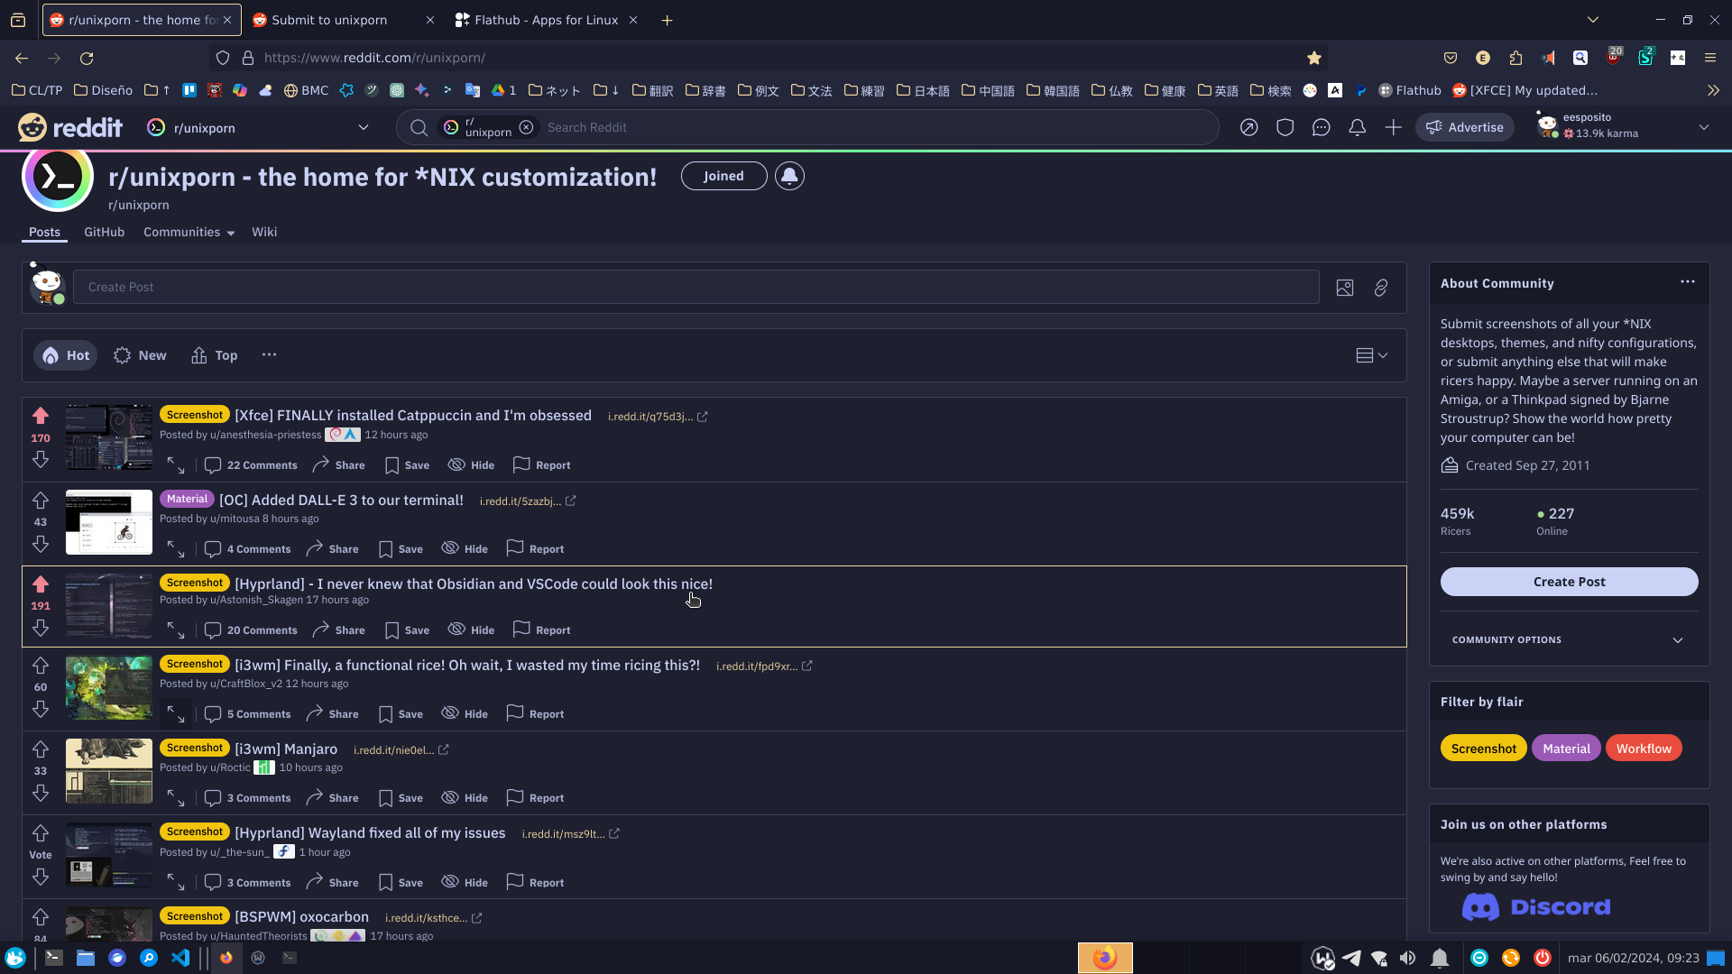Downvote the DALL-E 3 terminal post
Viewport: 1732px width, 974px height.
(x=41, y=544)
